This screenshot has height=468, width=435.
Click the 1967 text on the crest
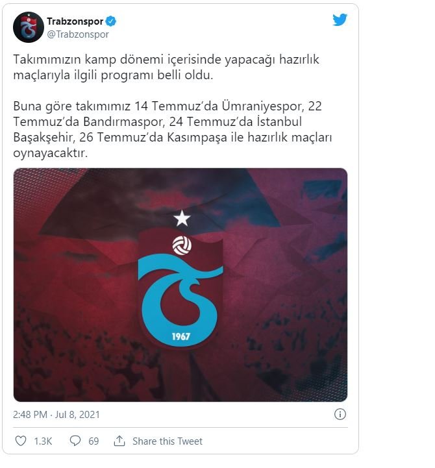click(181, 336)
